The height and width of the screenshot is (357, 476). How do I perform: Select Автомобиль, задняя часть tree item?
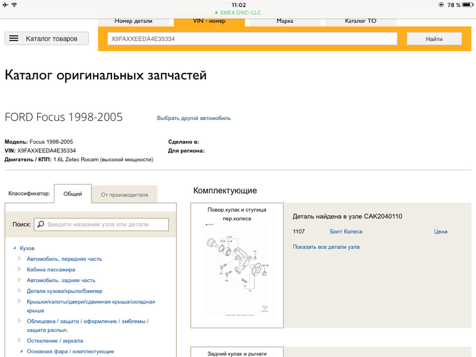61,280
